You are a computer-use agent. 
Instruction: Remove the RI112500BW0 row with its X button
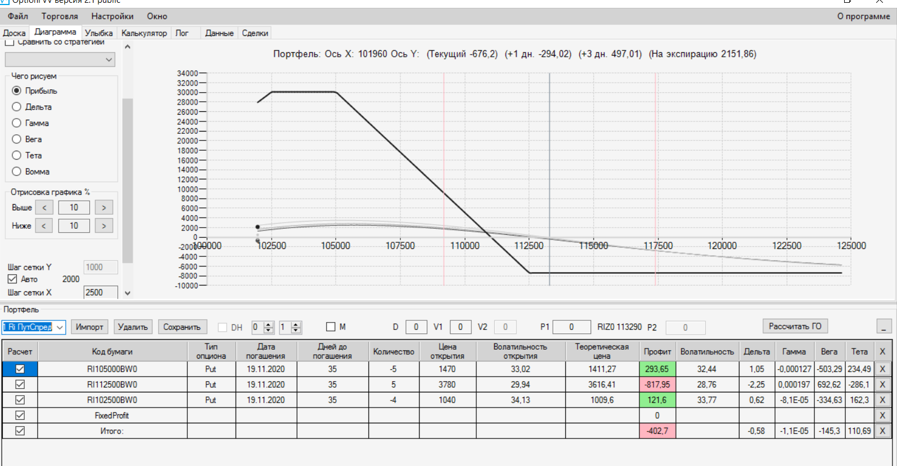click(x=882, y=384)
